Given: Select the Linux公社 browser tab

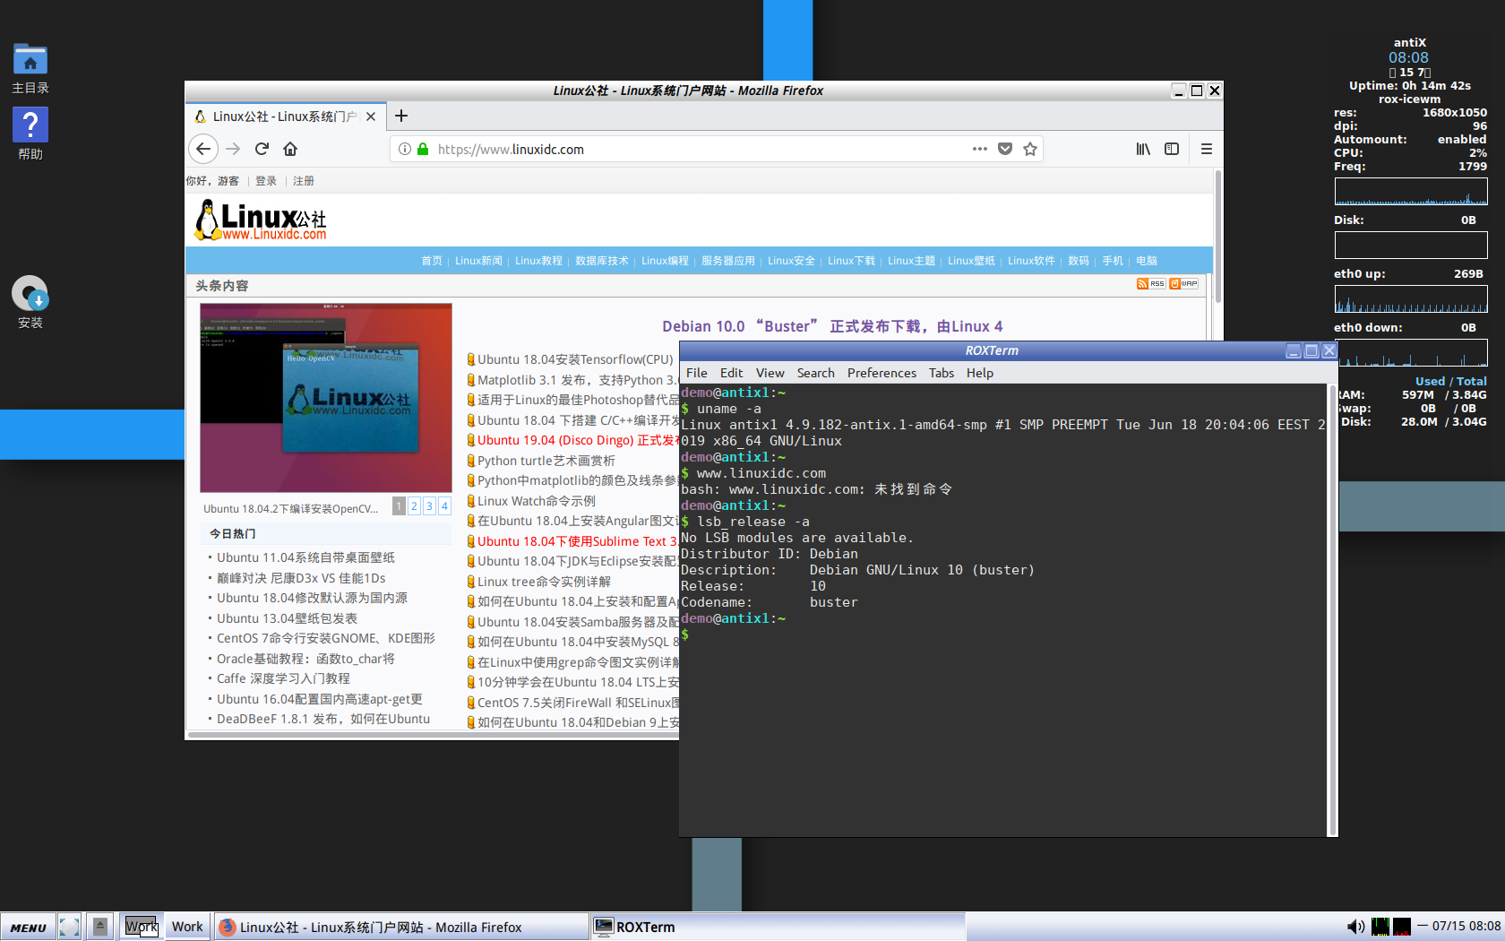Looking at the screenshot, I should tap(278, 116).
